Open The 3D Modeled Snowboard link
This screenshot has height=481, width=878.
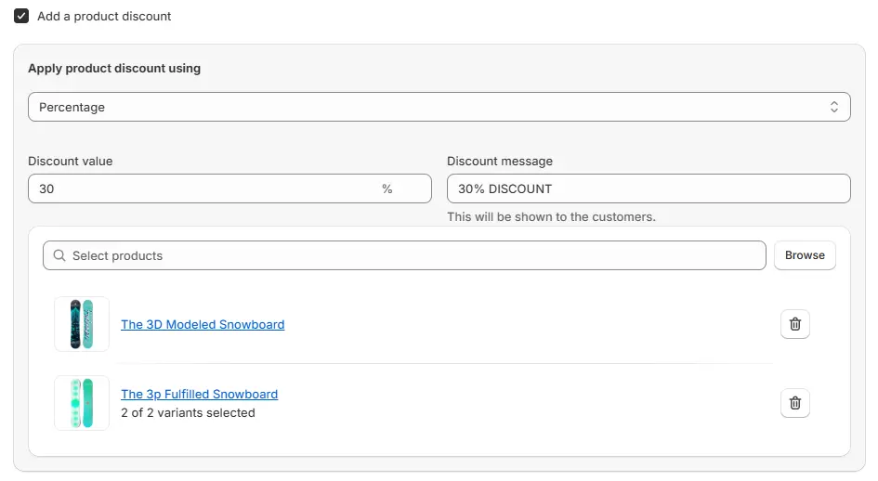[203, 324]
